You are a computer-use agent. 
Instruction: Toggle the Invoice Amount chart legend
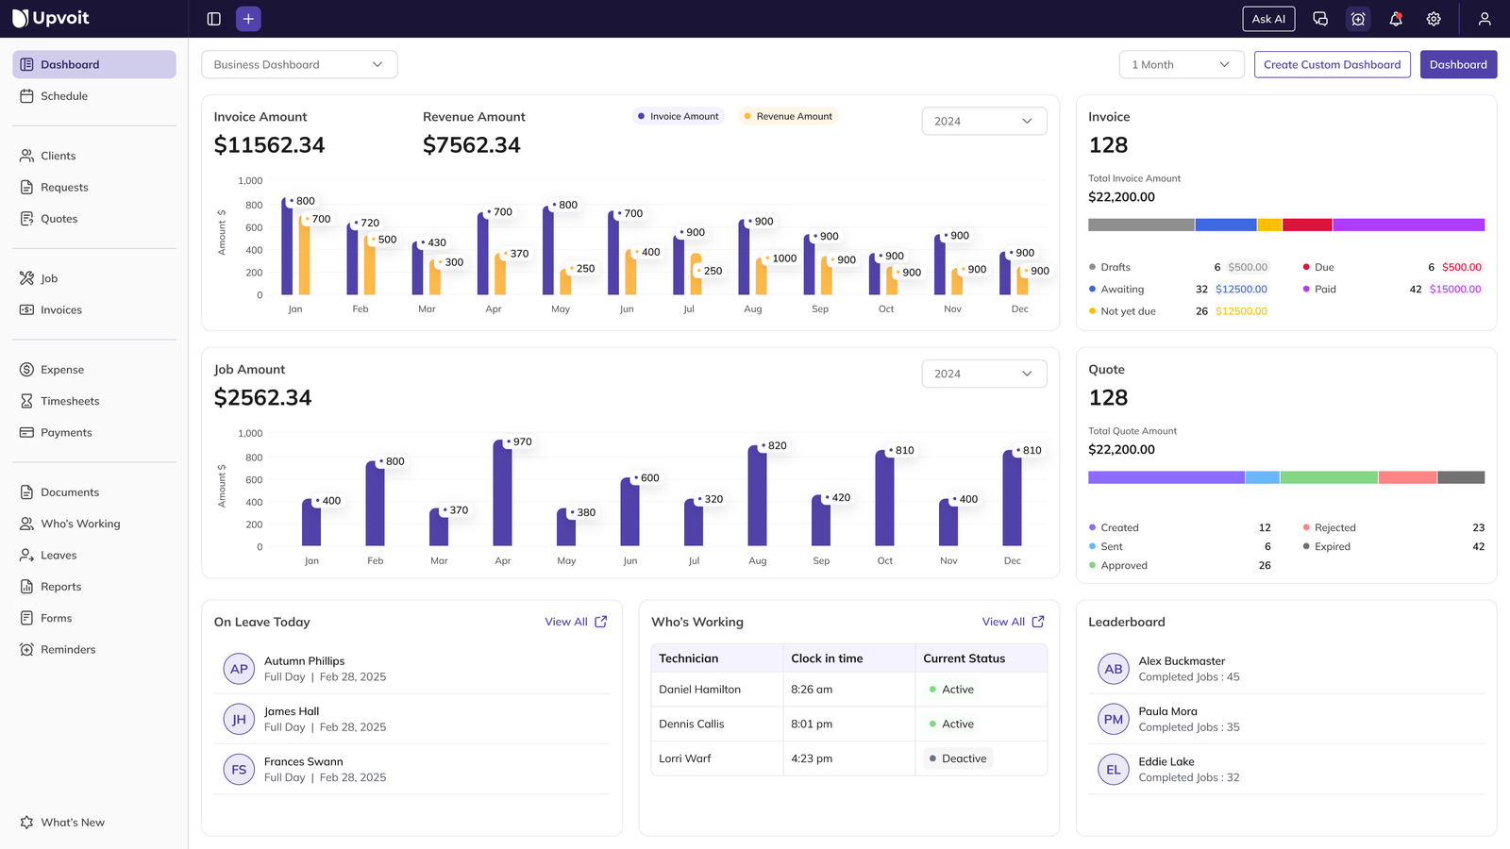678,115
